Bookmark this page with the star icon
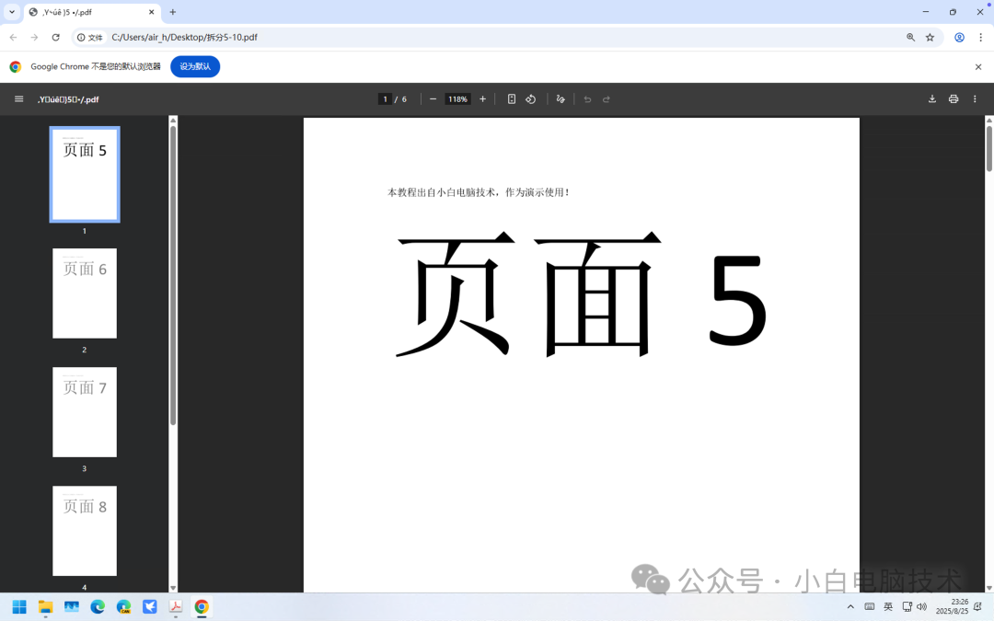The image size is (994, 621). 930,38
